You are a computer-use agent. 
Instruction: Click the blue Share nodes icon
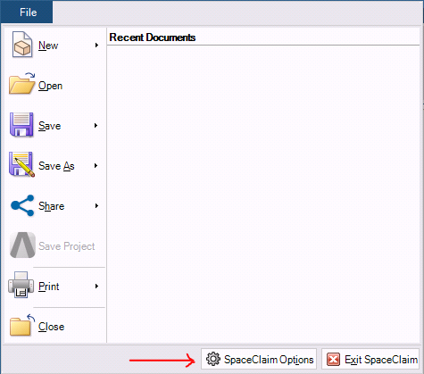[22, 205]
